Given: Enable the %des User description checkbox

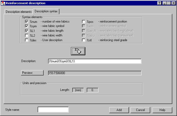Looking at the screenshot, I should (x=27, y=40).
